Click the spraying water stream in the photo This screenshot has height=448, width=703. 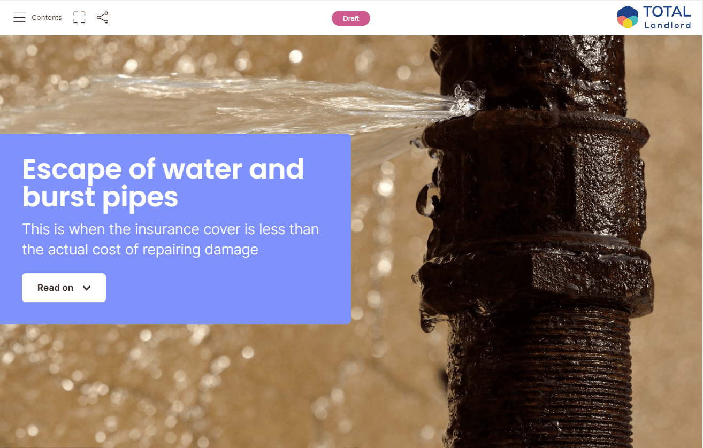[241, 102]
